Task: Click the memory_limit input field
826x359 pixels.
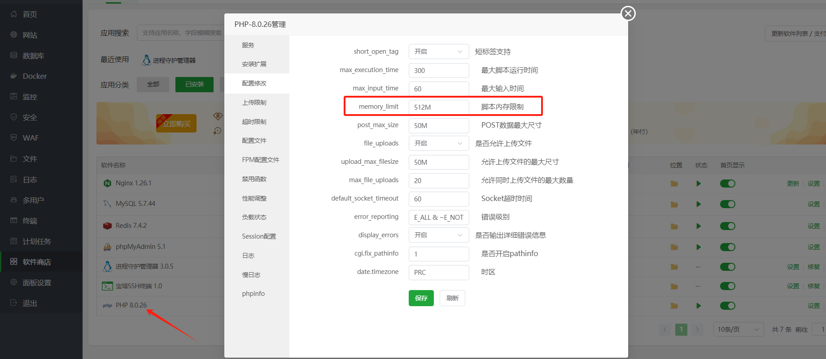Action: pyautogui.click(x=438, y=107)
